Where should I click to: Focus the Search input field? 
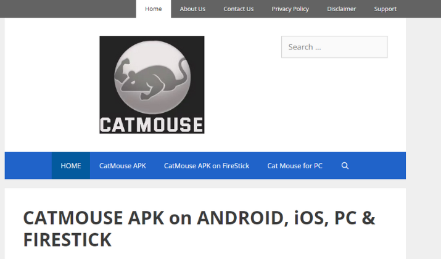coord(334,47)
